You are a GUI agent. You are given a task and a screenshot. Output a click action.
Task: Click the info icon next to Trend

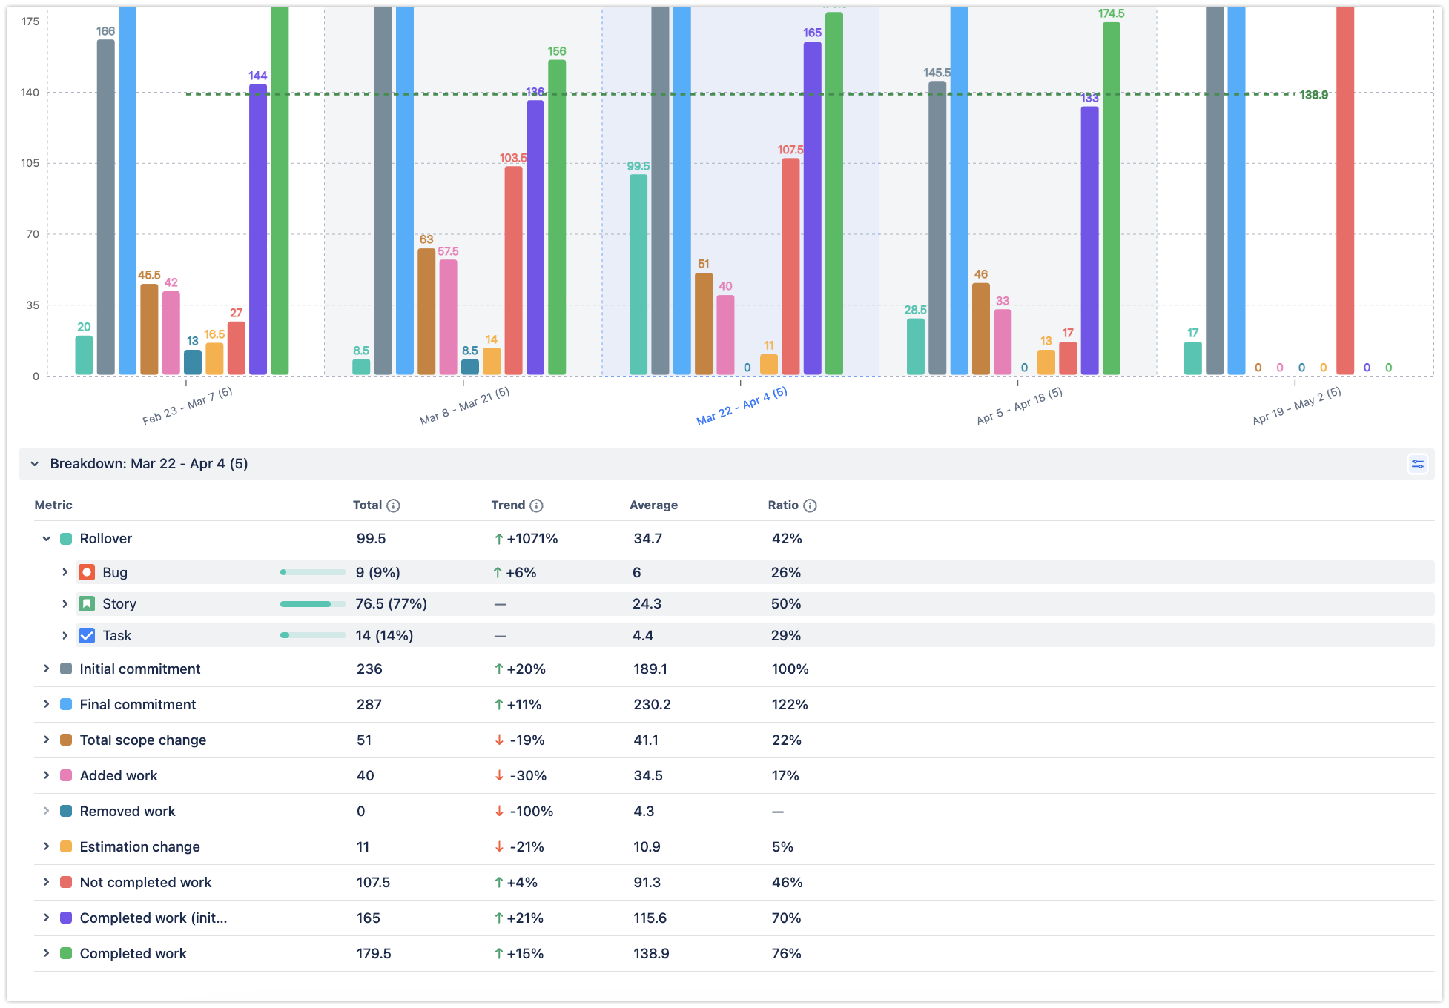click(538, 505)
